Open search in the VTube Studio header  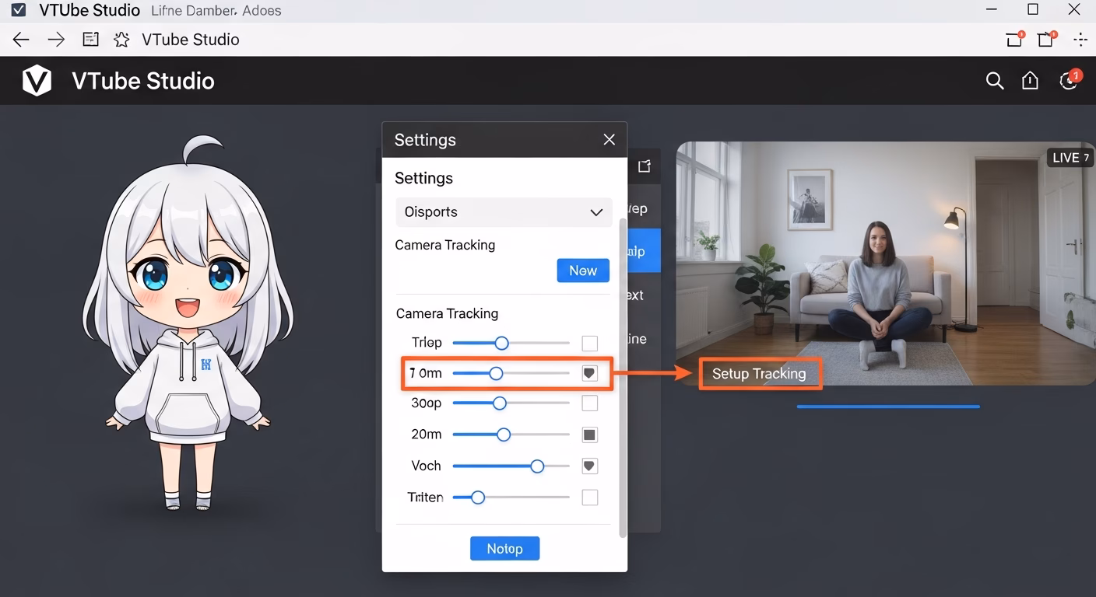click(994, 80)
